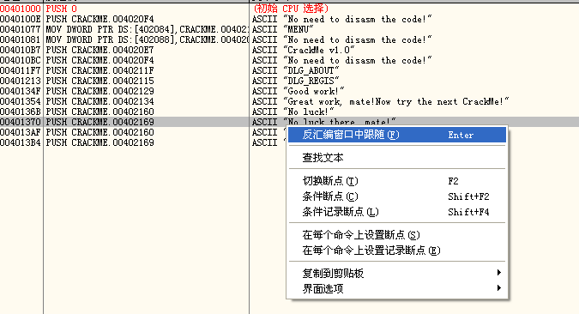Click address 00401213

[x=21, y=81]
